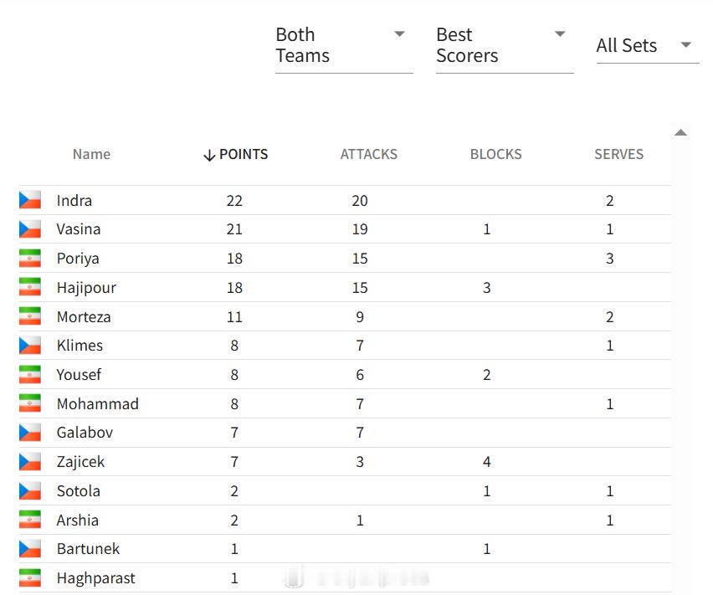Image resolution: width=713 pixels, height=595 pixels.
Task: Open the All Sets dropdown
Action: click(x=648, y=45)
